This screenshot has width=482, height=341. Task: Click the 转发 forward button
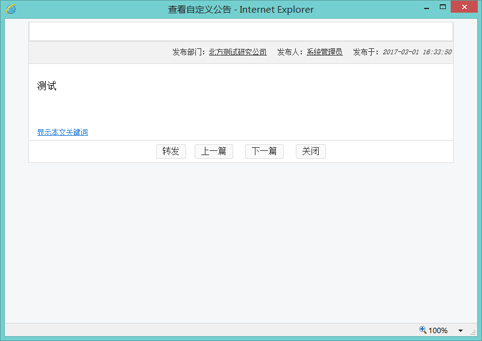click(171, 151)
